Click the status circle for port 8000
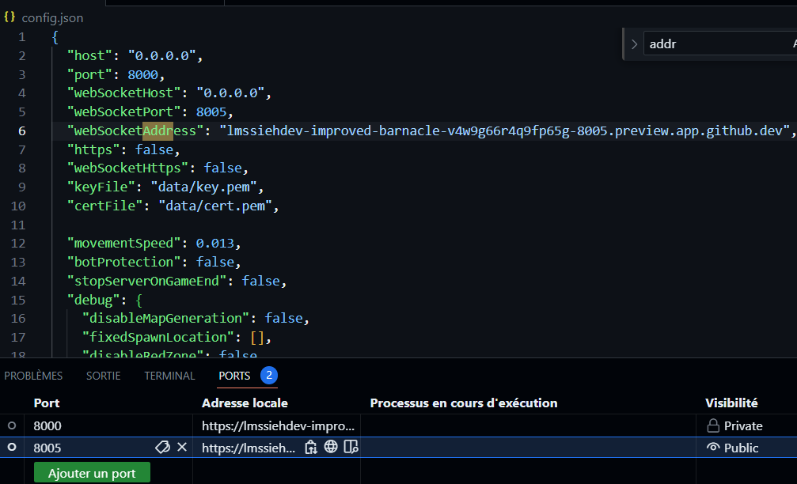797x484 pixels. 12,425
